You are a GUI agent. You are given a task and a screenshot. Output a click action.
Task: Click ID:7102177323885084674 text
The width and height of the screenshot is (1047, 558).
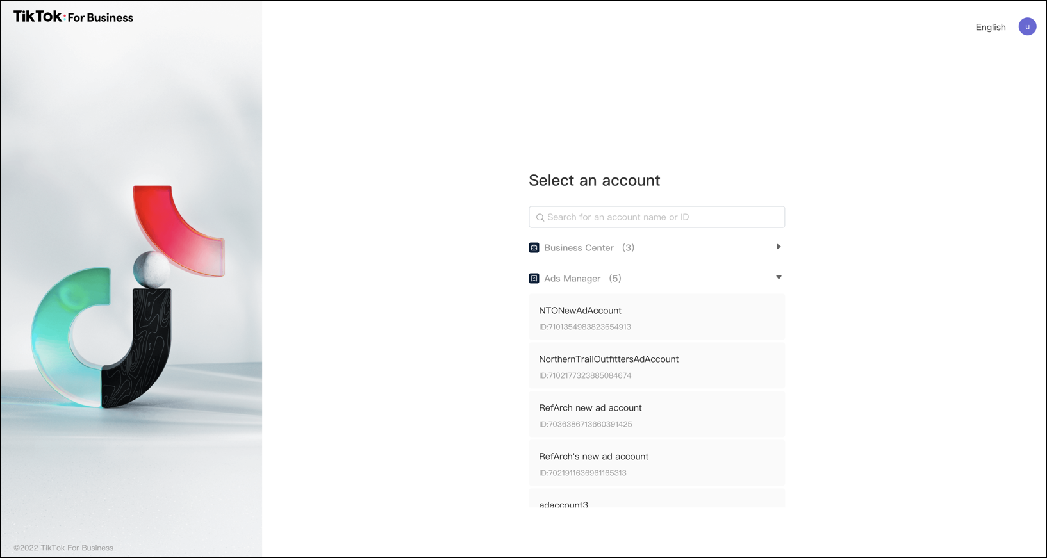coord(585,375)
